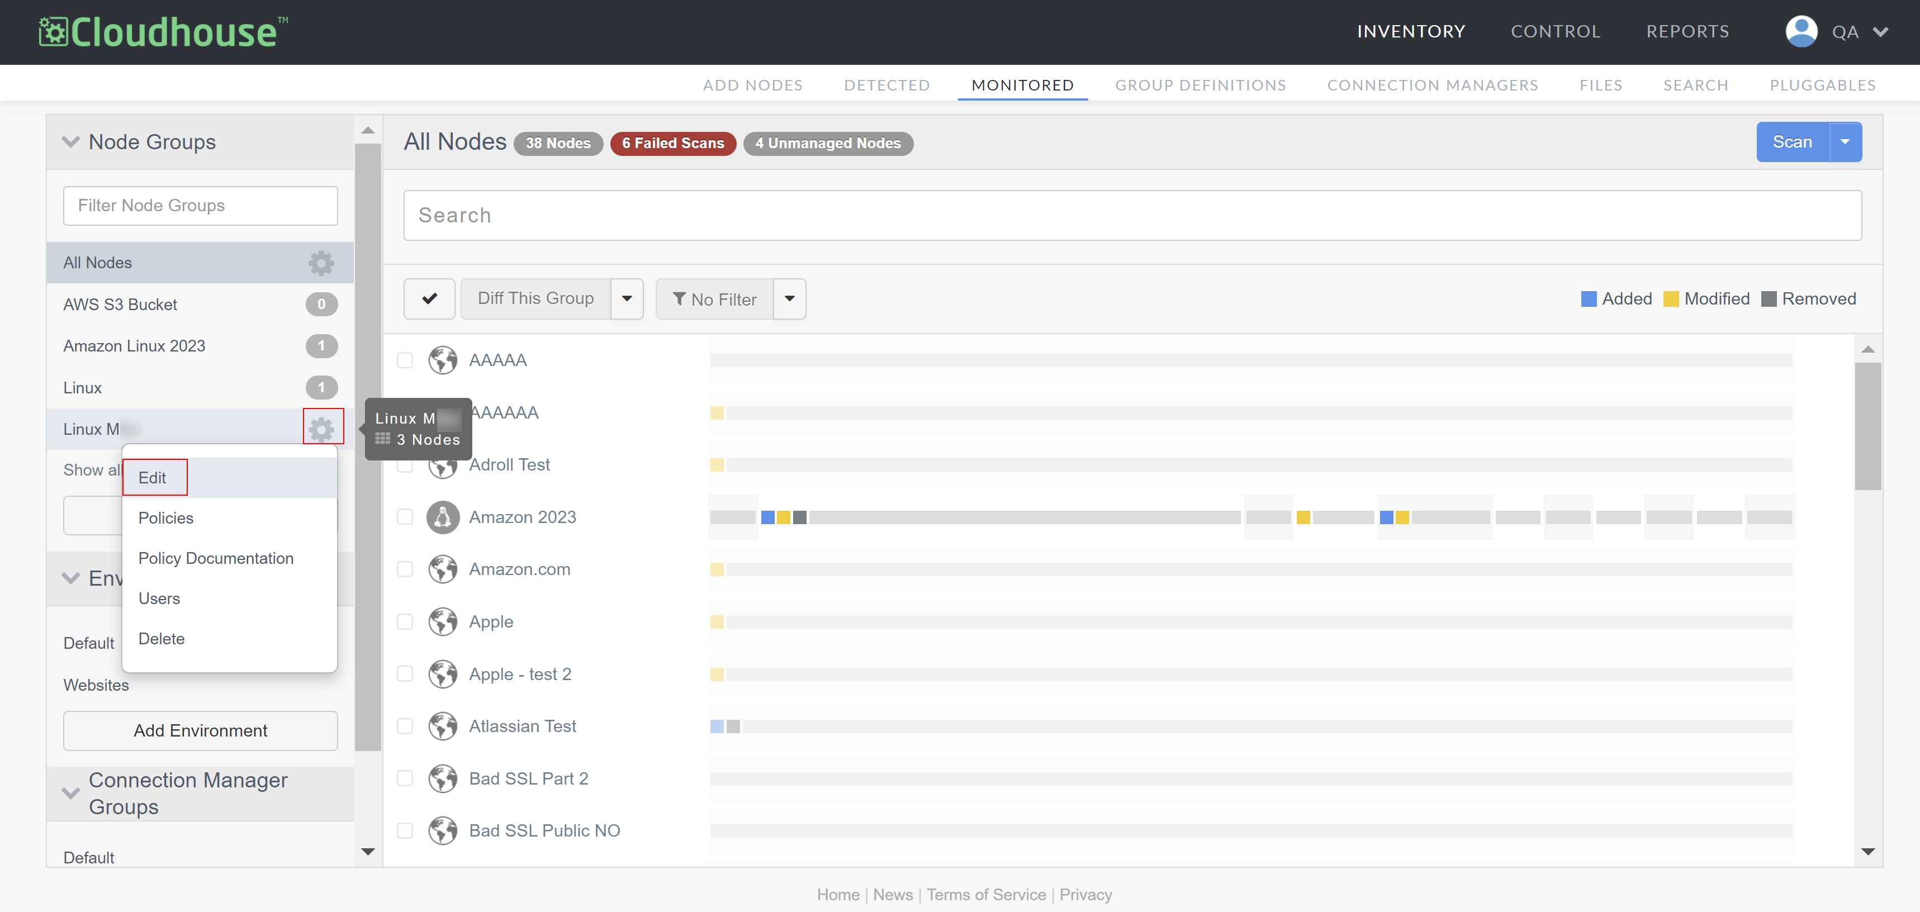Choose Delete in the group context menu
Image resolution: width=1920 pixels, height=912 pixels.
click(230, 639)
